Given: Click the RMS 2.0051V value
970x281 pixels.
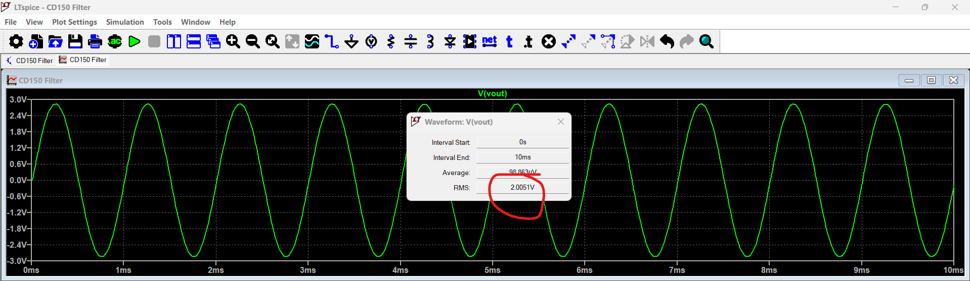Looking at the screenshot, I should (x=522, y=188).
